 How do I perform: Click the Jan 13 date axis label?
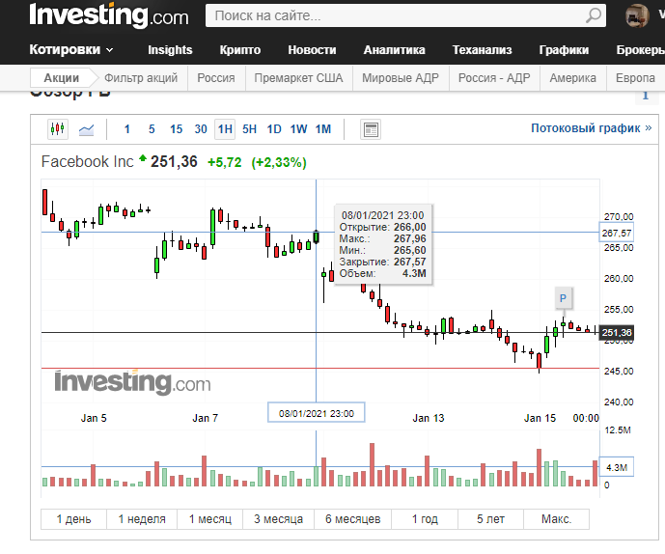[429, 418]
